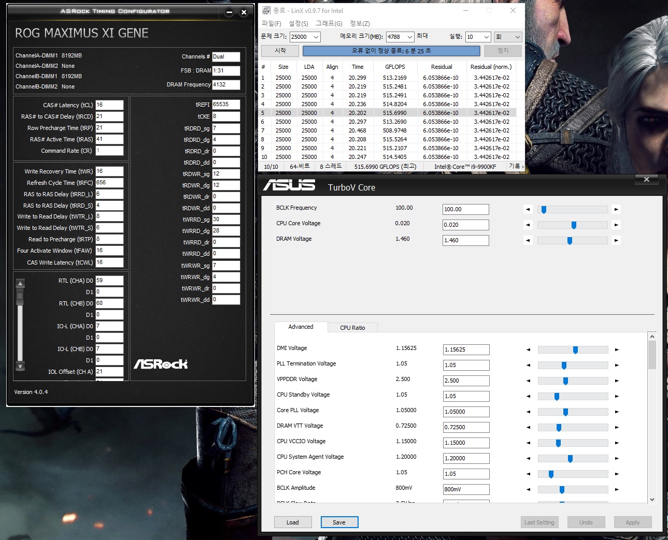Raise CPU VCCIO Voltage using right arrow
668x540 pixels.
pyautogui.click(x=617, y=443)
